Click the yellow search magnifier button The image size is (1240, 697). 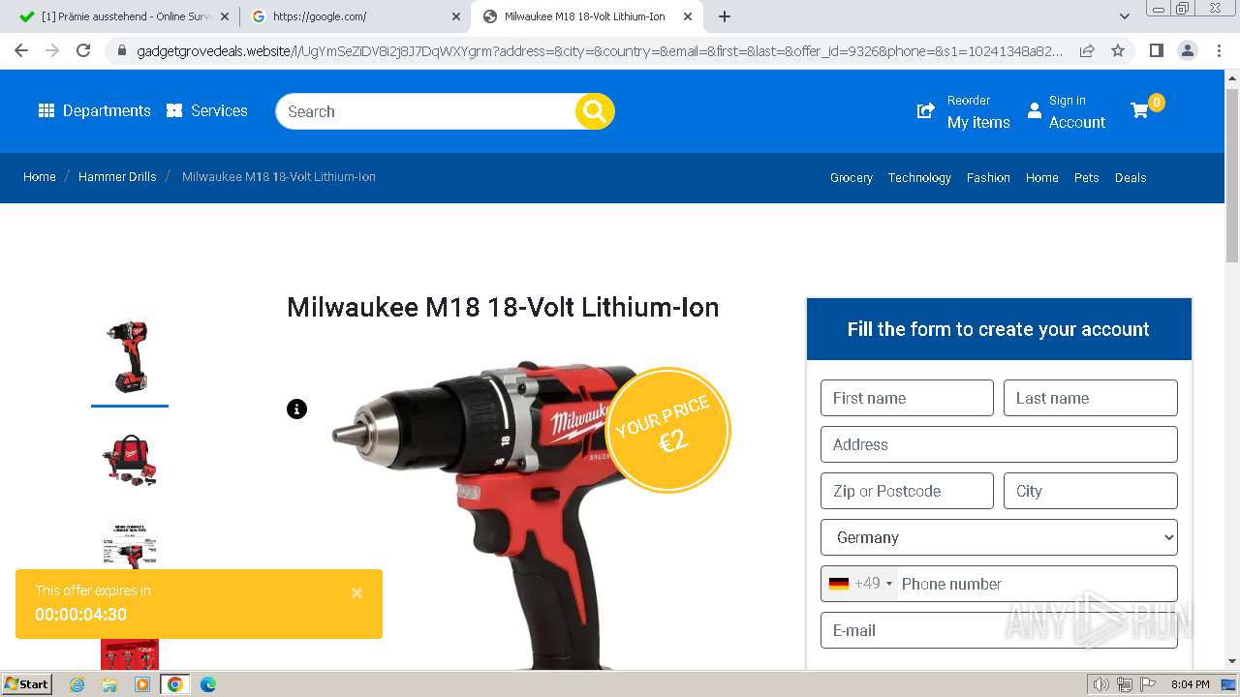[x=595, y=111]
